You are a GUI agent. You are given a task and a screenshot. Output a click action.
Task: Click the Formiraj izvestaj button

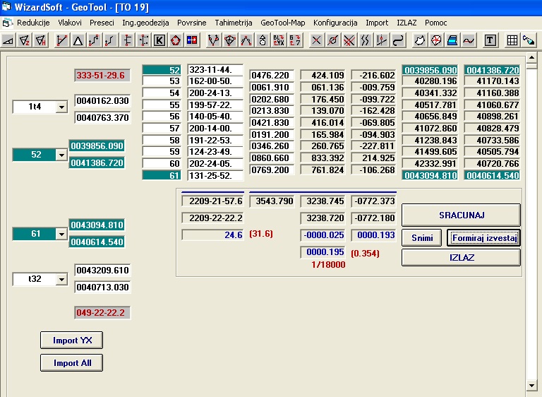[483, 238]
